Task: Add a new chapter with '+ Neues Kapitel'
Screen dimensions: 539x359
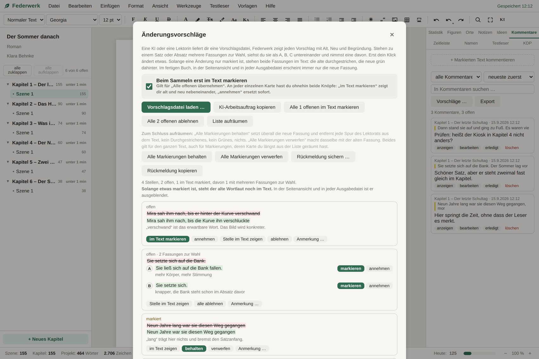Action: pyautogui.click(x=46, y=339)
